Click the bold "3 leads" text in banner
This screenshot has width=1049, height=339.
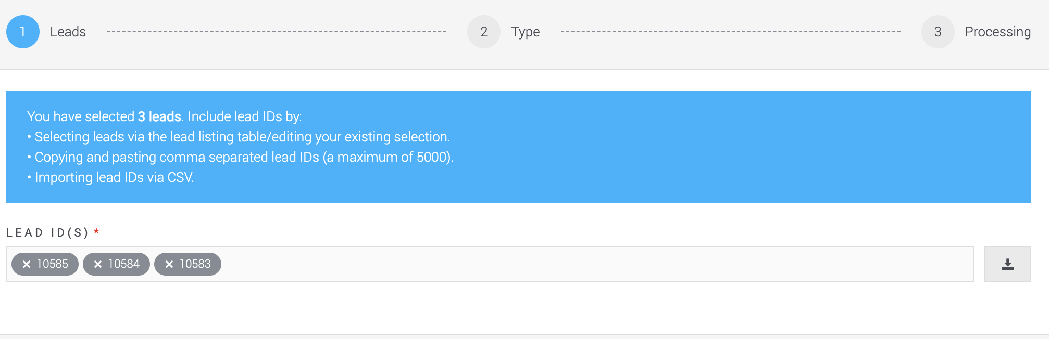[159, 116]
